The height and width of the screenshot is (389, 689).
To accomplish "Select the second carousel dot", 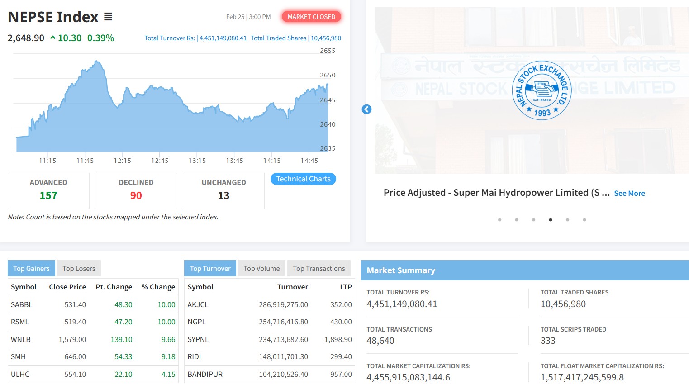I will coord(517,220).
